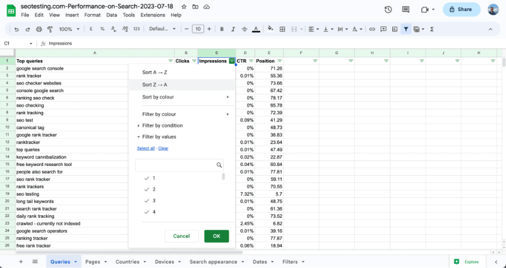Viewport: 506px width, 268px height.
Task: Open the Position column filter
Action: coord(280,61)
